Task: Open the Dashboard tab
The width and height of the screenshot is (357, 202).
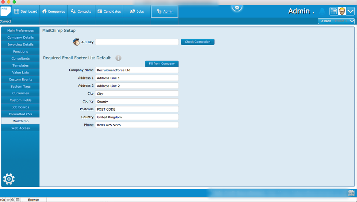Action: coord(26,11)
